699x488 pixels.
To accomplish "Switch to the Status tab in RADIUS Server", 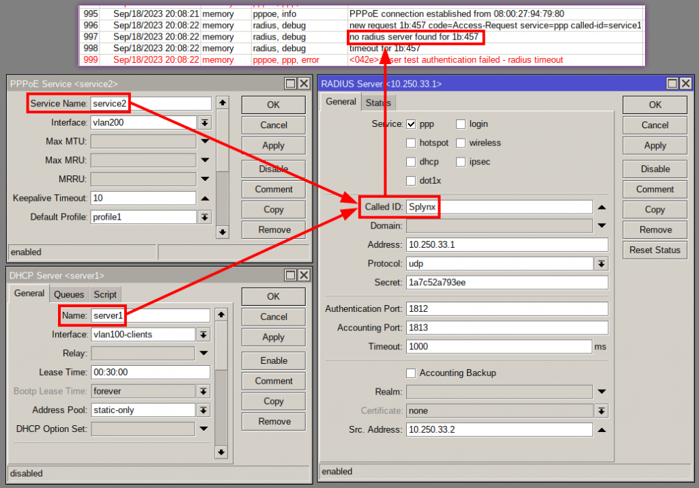I will click(378, 102).
